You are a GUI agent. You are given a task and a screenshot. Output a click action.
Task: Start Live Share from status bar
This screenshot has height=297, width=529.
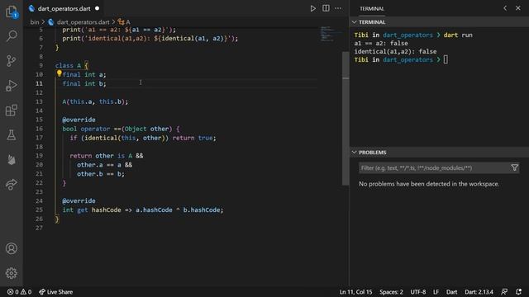[56, 292]
